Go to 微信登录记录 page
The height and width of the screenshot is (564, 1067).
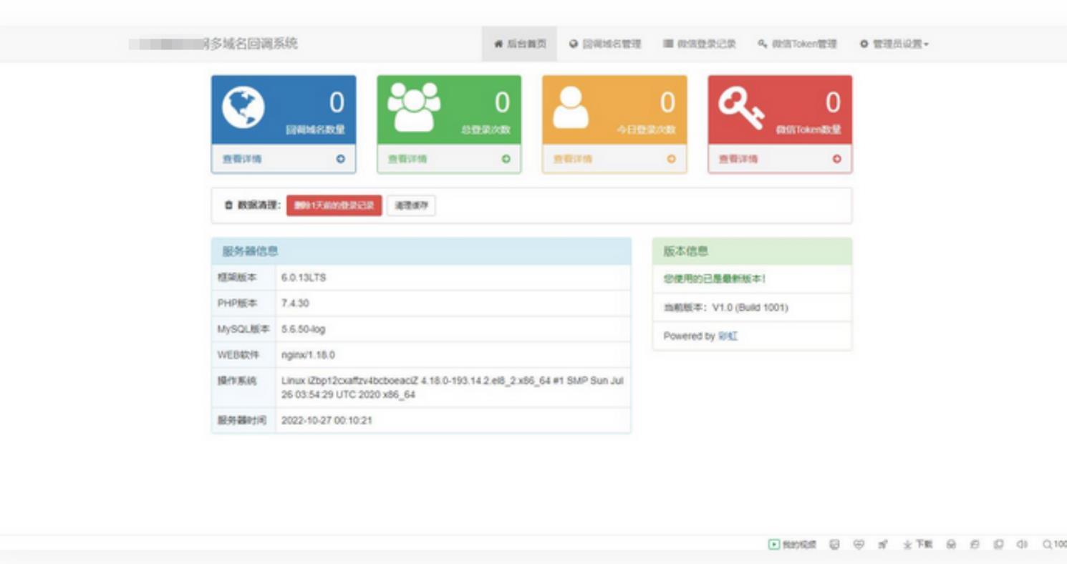point(700,44)
